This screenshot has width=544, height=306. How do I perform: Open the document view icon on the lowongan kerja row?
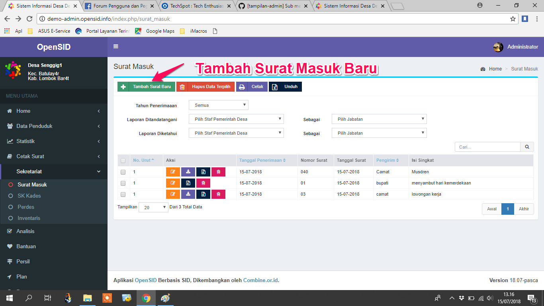point(203,194)
